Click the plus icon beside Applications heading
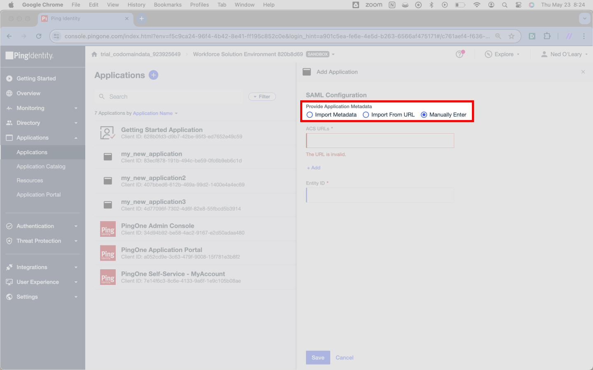The image size is (593, 370). click(x=154, y=75)
